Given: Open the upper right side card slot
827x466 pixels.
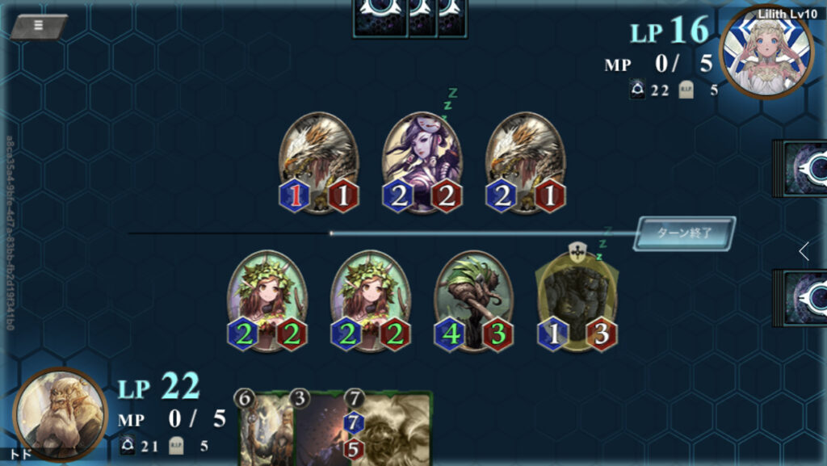Looking at the screenshot, I should [x=800, y=169].
